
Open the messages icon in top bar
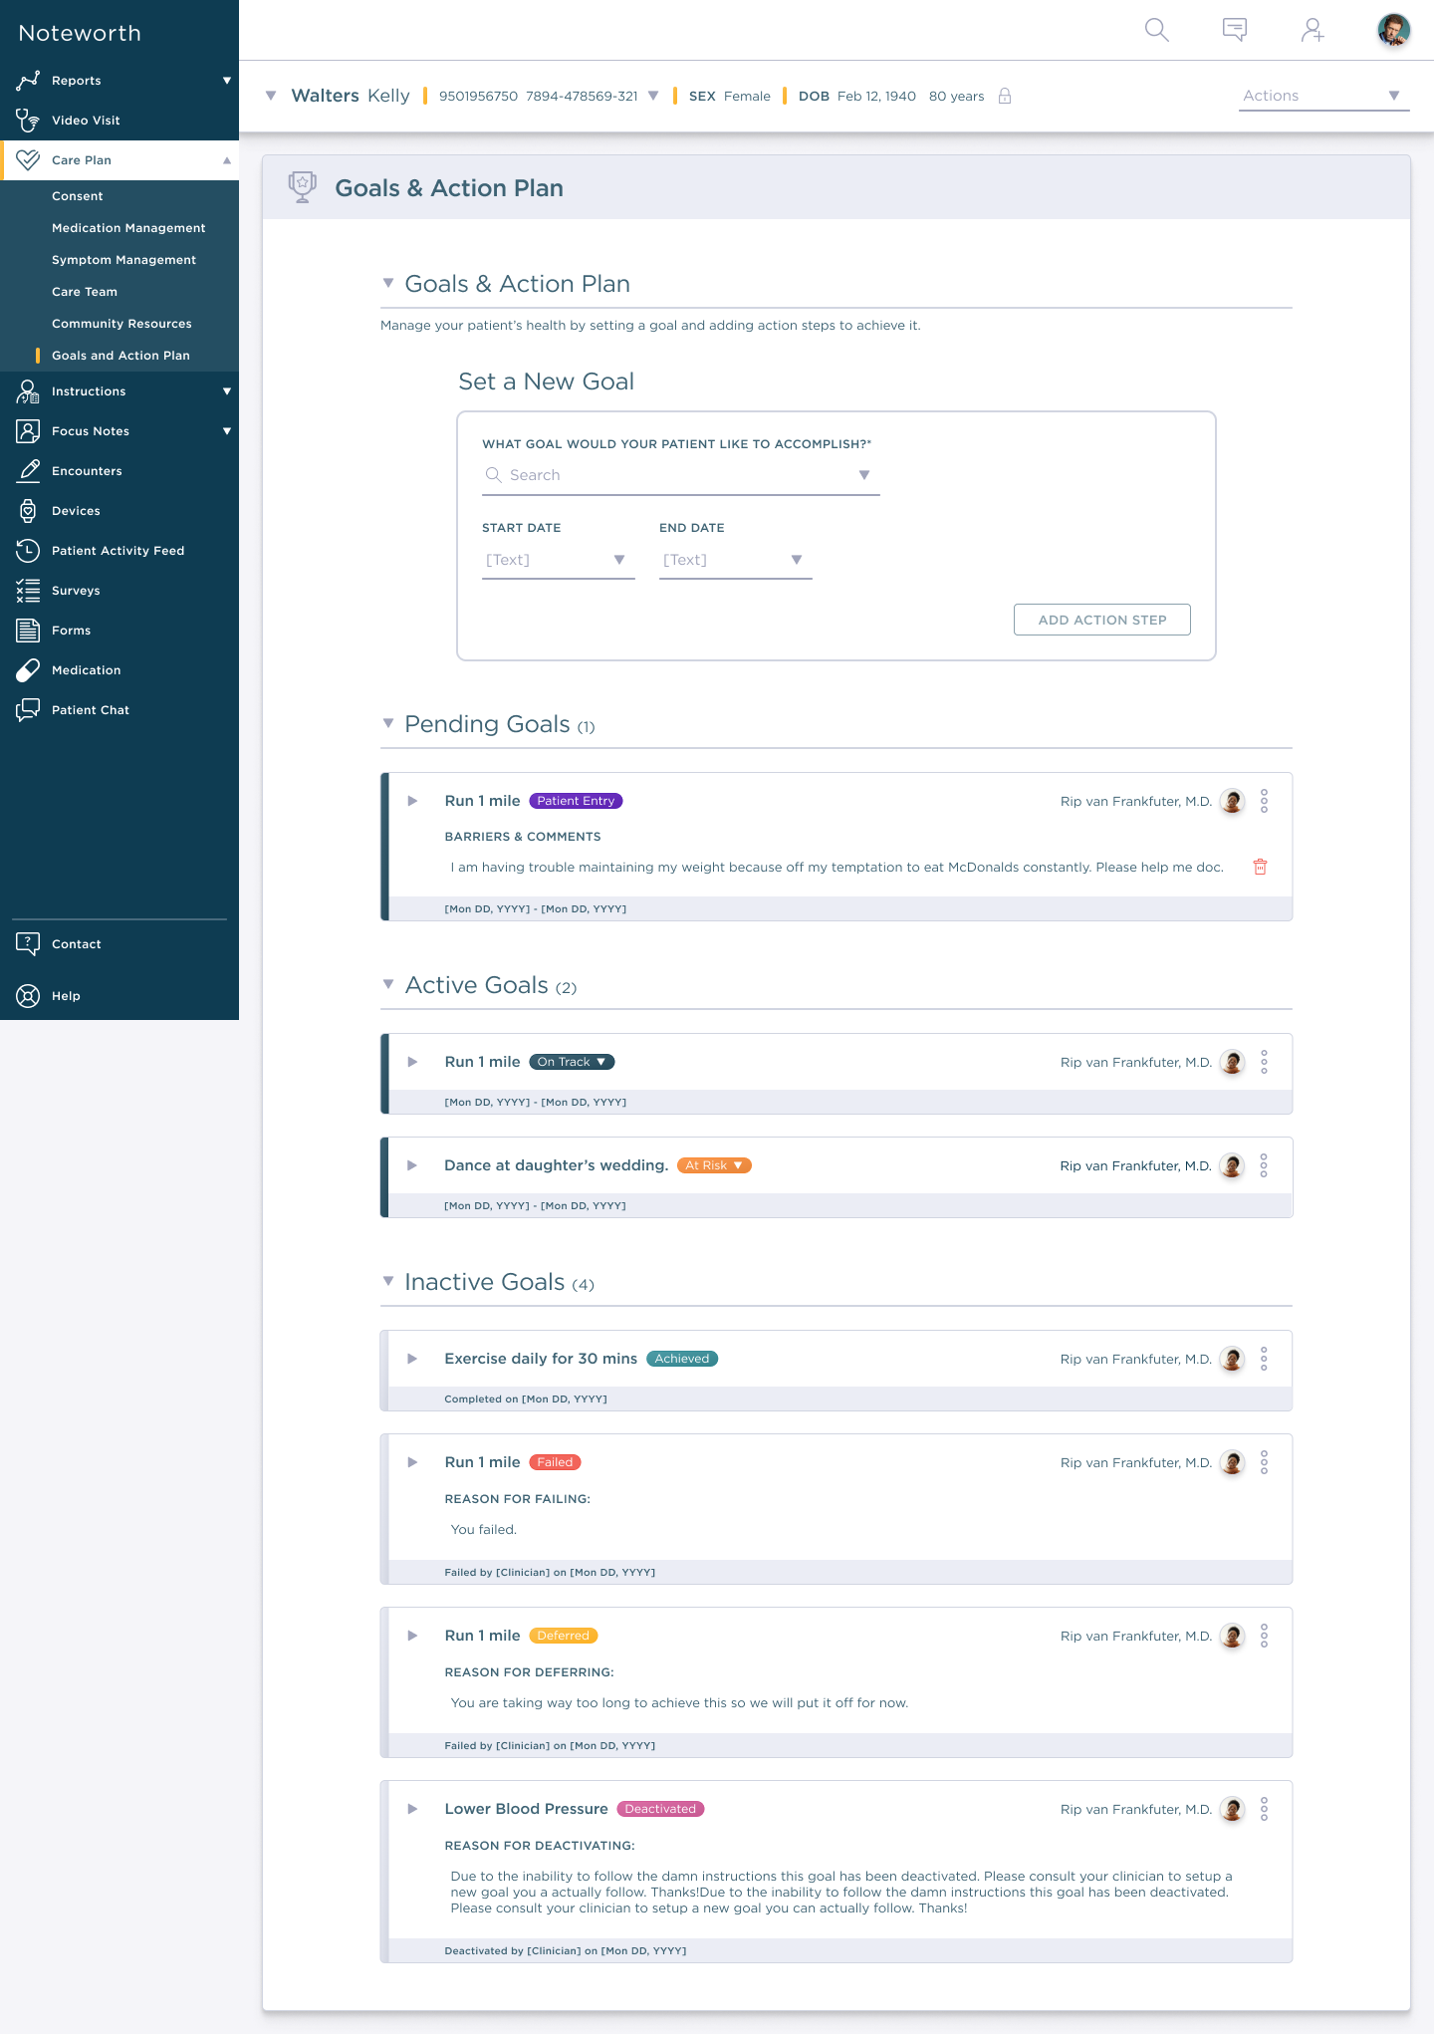pyautogui.click(x=1234, y=30)
